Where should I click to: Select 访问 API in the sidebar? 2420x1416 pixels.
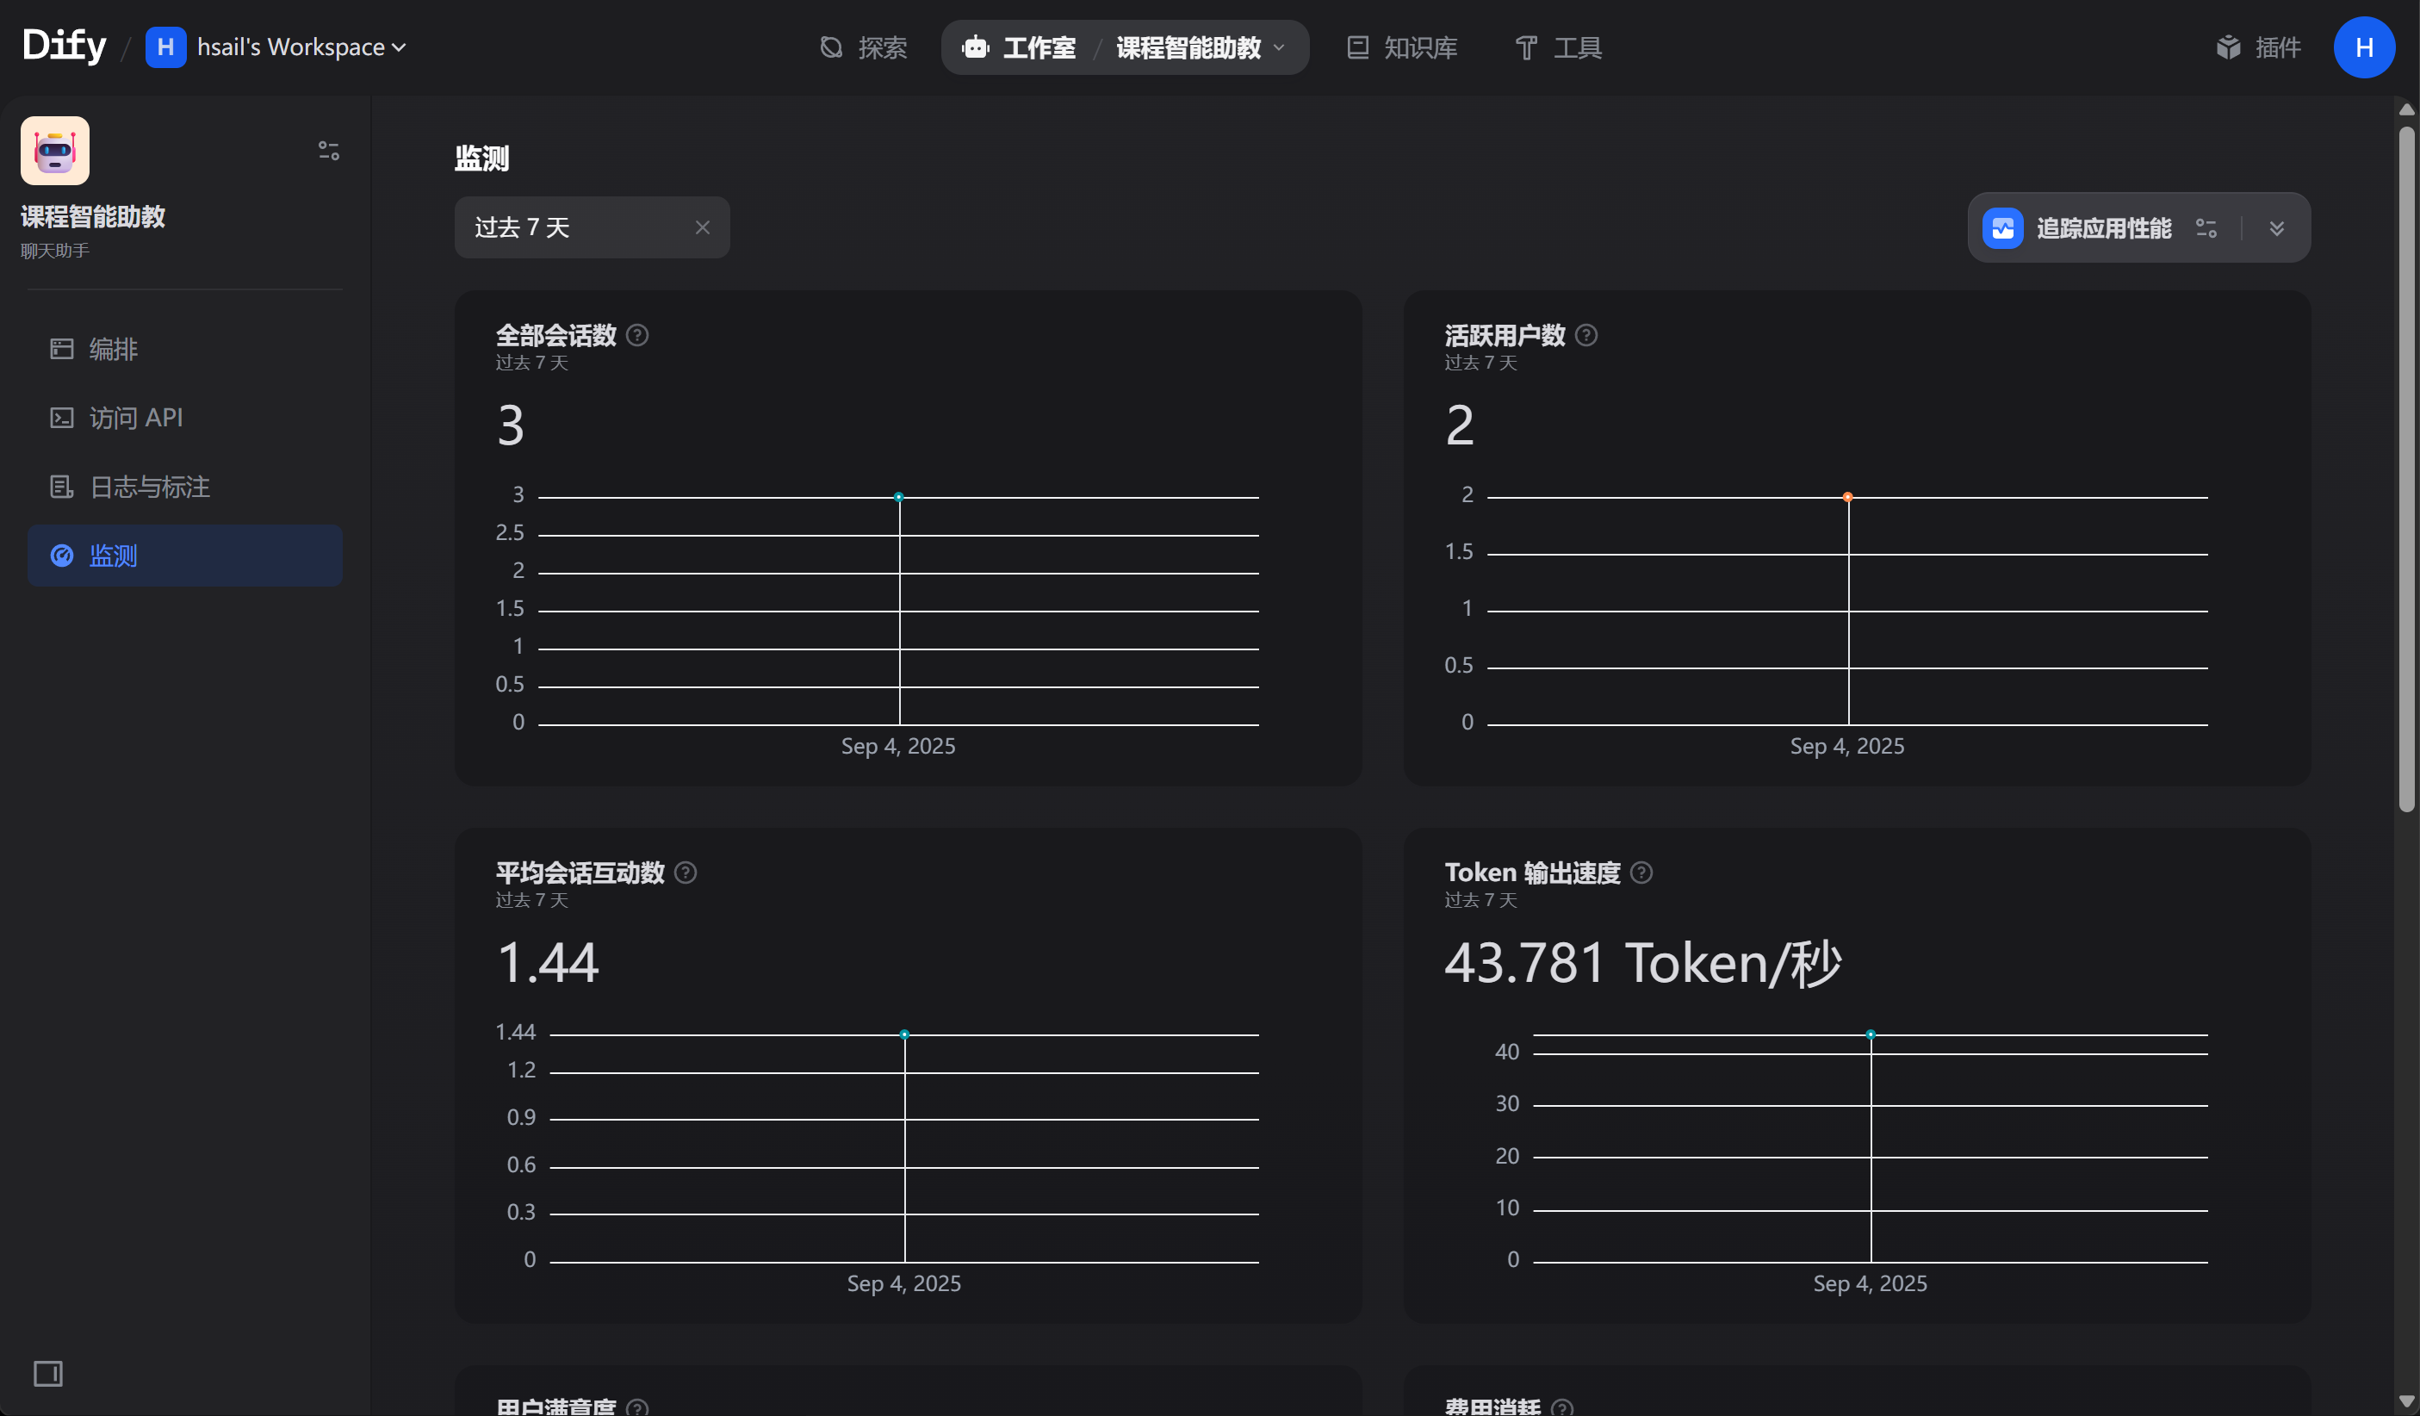185,418
